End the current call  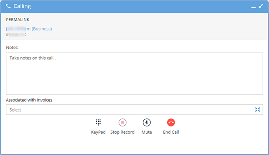tap(171, 122)
